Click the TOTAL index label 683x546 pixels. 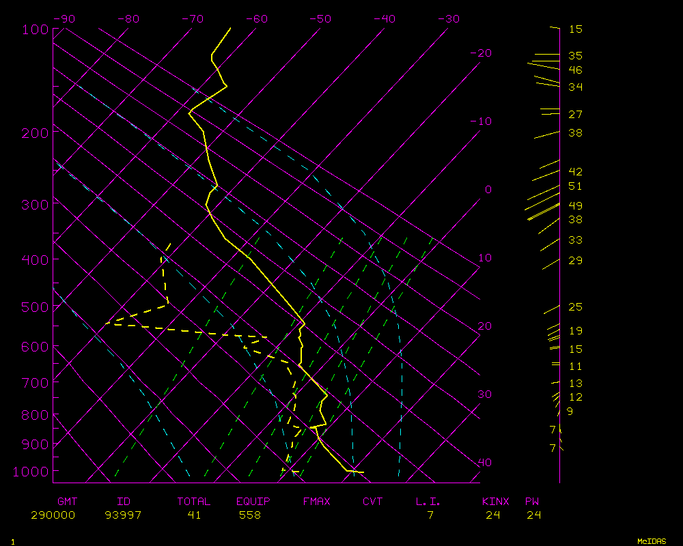coord(194,502)
